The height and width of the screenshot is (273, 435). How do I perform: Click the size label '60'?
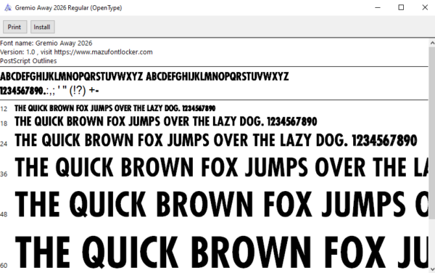coord(4,266)
